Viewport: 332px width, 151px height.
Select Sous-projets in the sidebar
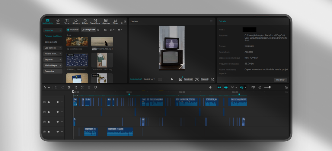(x=51, y=42)
